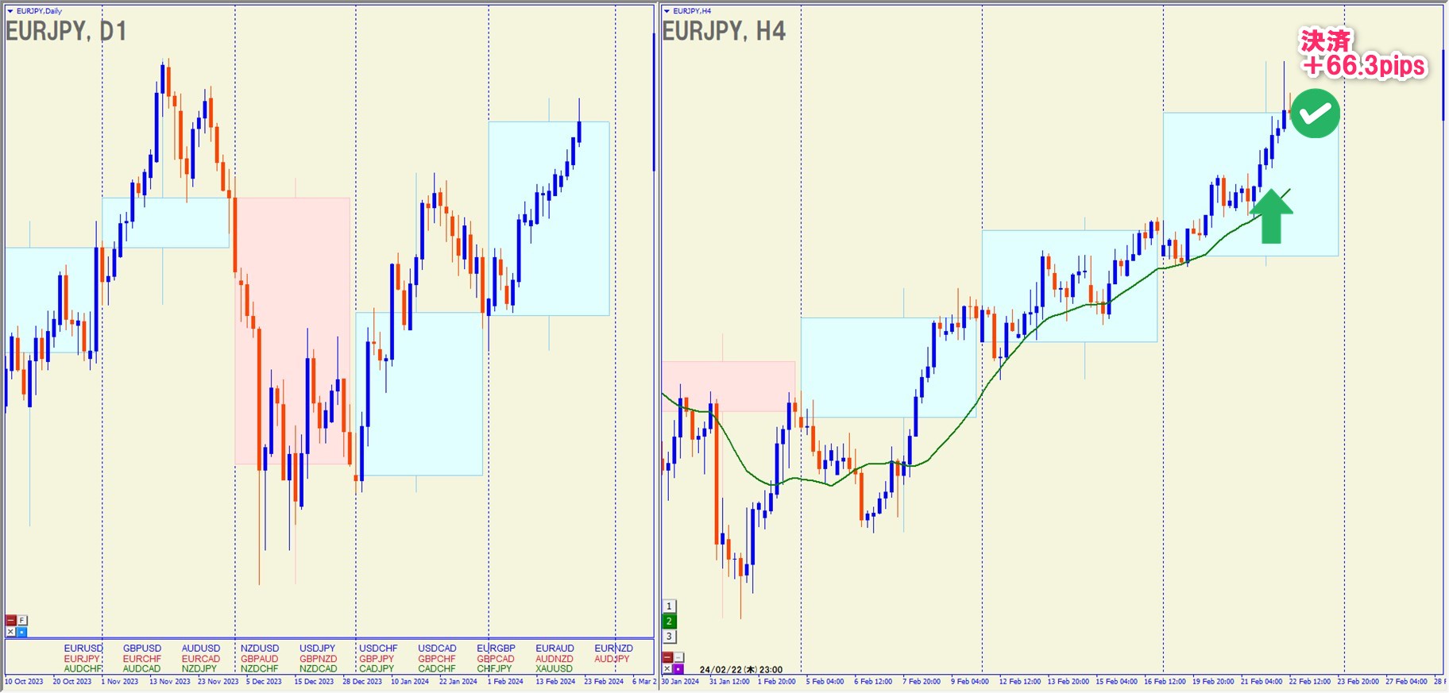This screenshot has width=1449, height=693.
Task: Open the EURJPY,Daily chart dropdown arrow
Action: point(10,11)
